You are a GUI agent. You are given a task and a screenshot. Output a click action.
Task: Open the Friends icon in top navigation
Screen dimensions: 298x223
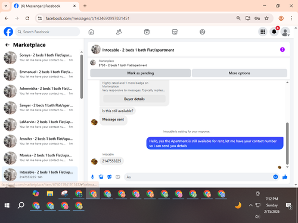[119, 32]
